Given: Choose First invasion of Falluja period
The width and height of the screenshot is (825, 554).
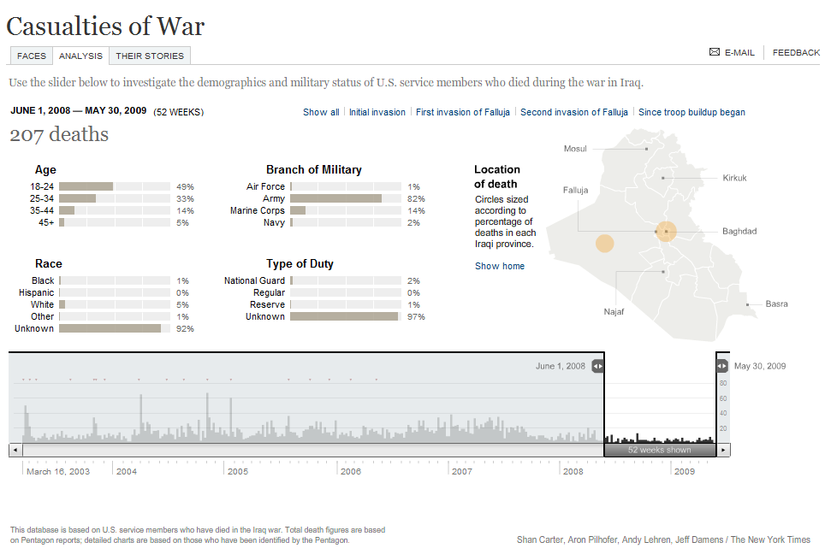Looking at the screenshot, I should pyautogui.click(x=462, y=112).
